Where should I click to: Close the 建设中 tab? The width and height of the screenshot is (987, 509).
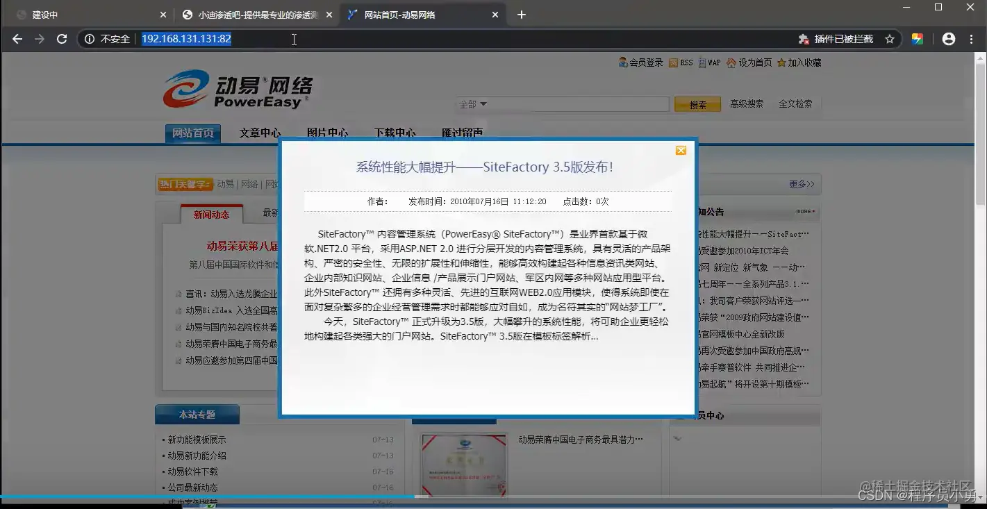(x=163, y=15)
